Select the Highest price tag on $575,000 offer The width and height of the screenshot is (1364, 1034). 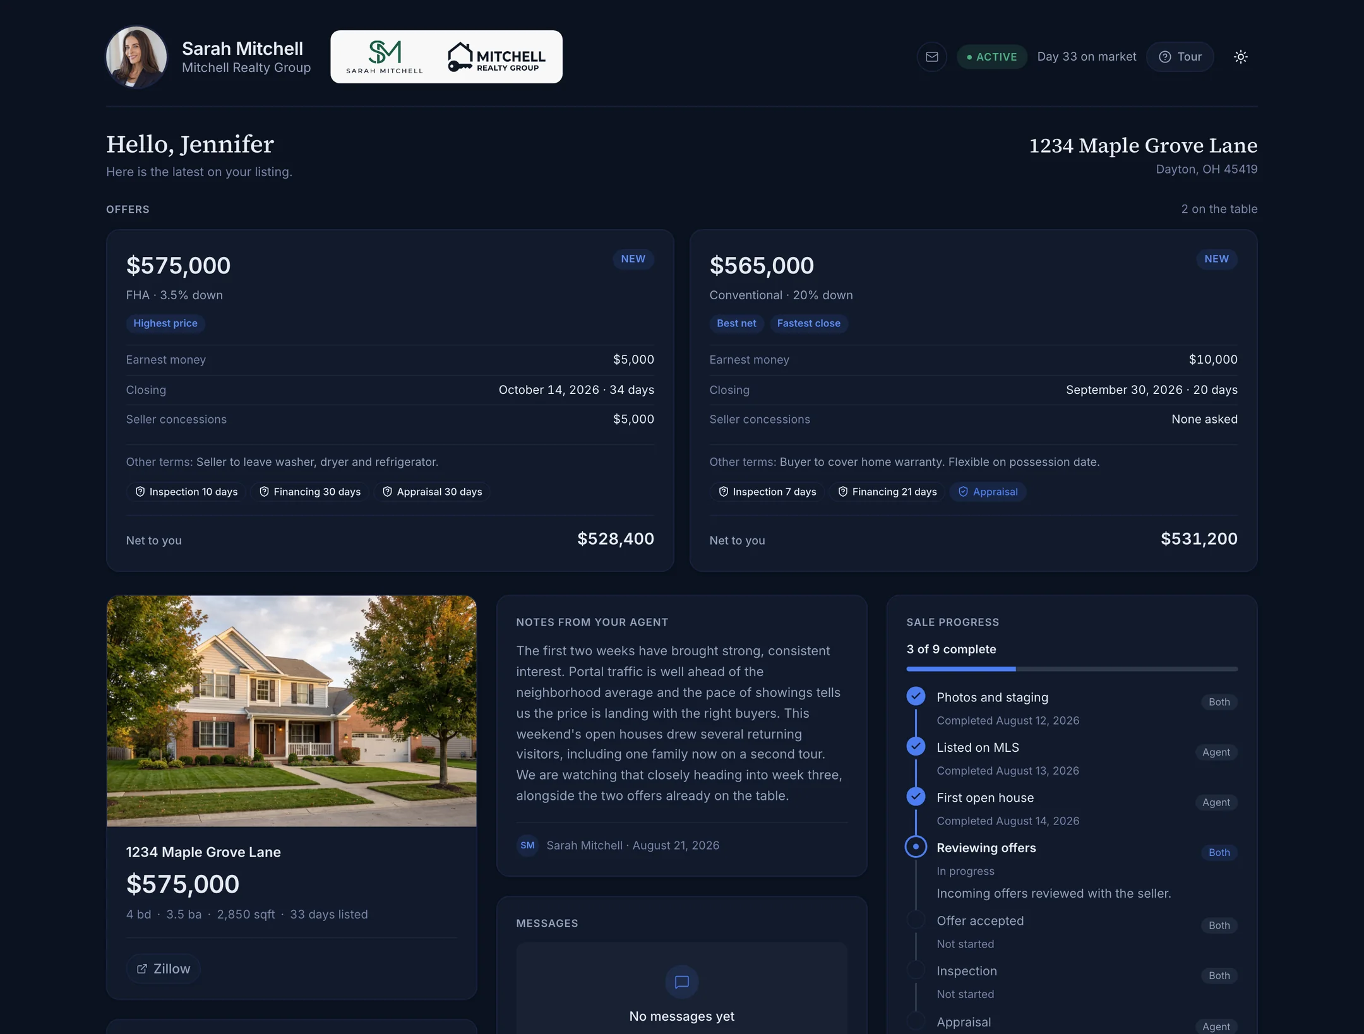click(165, 323)
